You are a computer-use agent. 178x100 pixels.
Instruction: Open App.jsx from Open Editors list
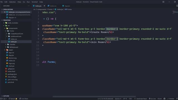click(11, 17)
